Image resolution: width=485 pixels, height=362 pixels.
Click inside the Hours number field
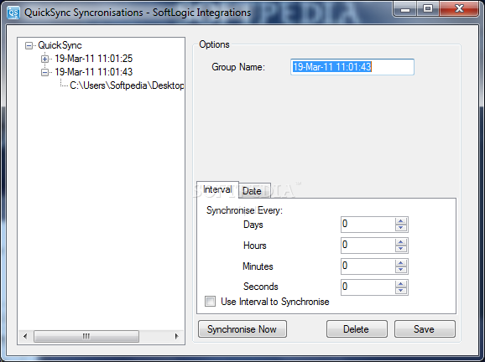(x=368, y=246)
